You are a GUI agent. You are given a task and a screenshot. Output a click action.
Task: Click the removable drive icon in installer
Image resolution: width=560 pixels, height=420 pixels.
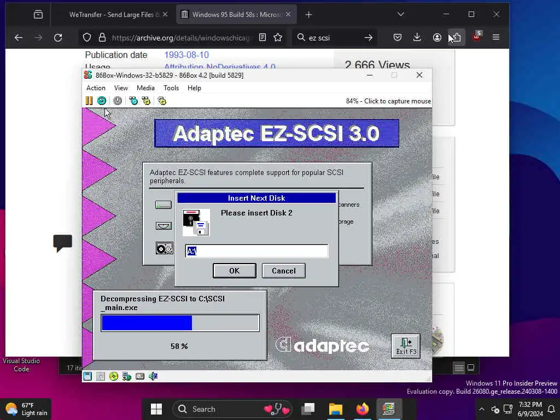[x=164, y=226]
